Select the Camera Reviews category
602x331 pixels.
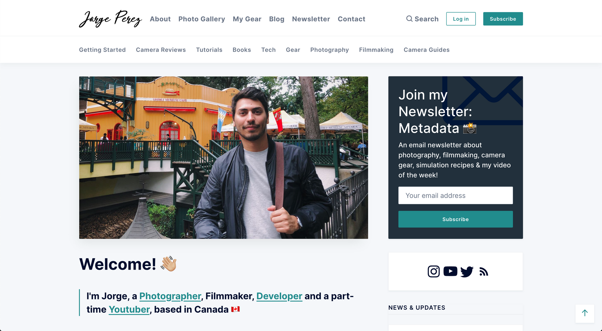tap(161, 50)
